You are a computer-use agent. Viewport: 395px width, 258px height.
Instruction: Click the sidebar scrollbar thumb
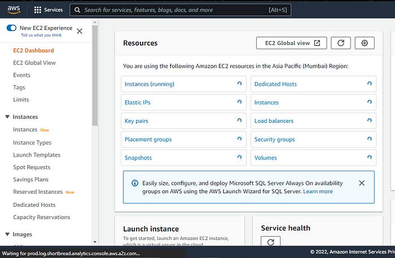(x=95, y=75)
